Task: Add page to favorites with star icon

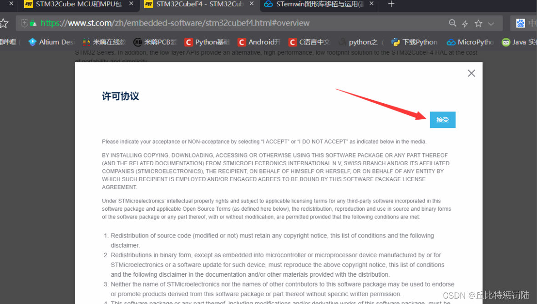Action: 478,23
